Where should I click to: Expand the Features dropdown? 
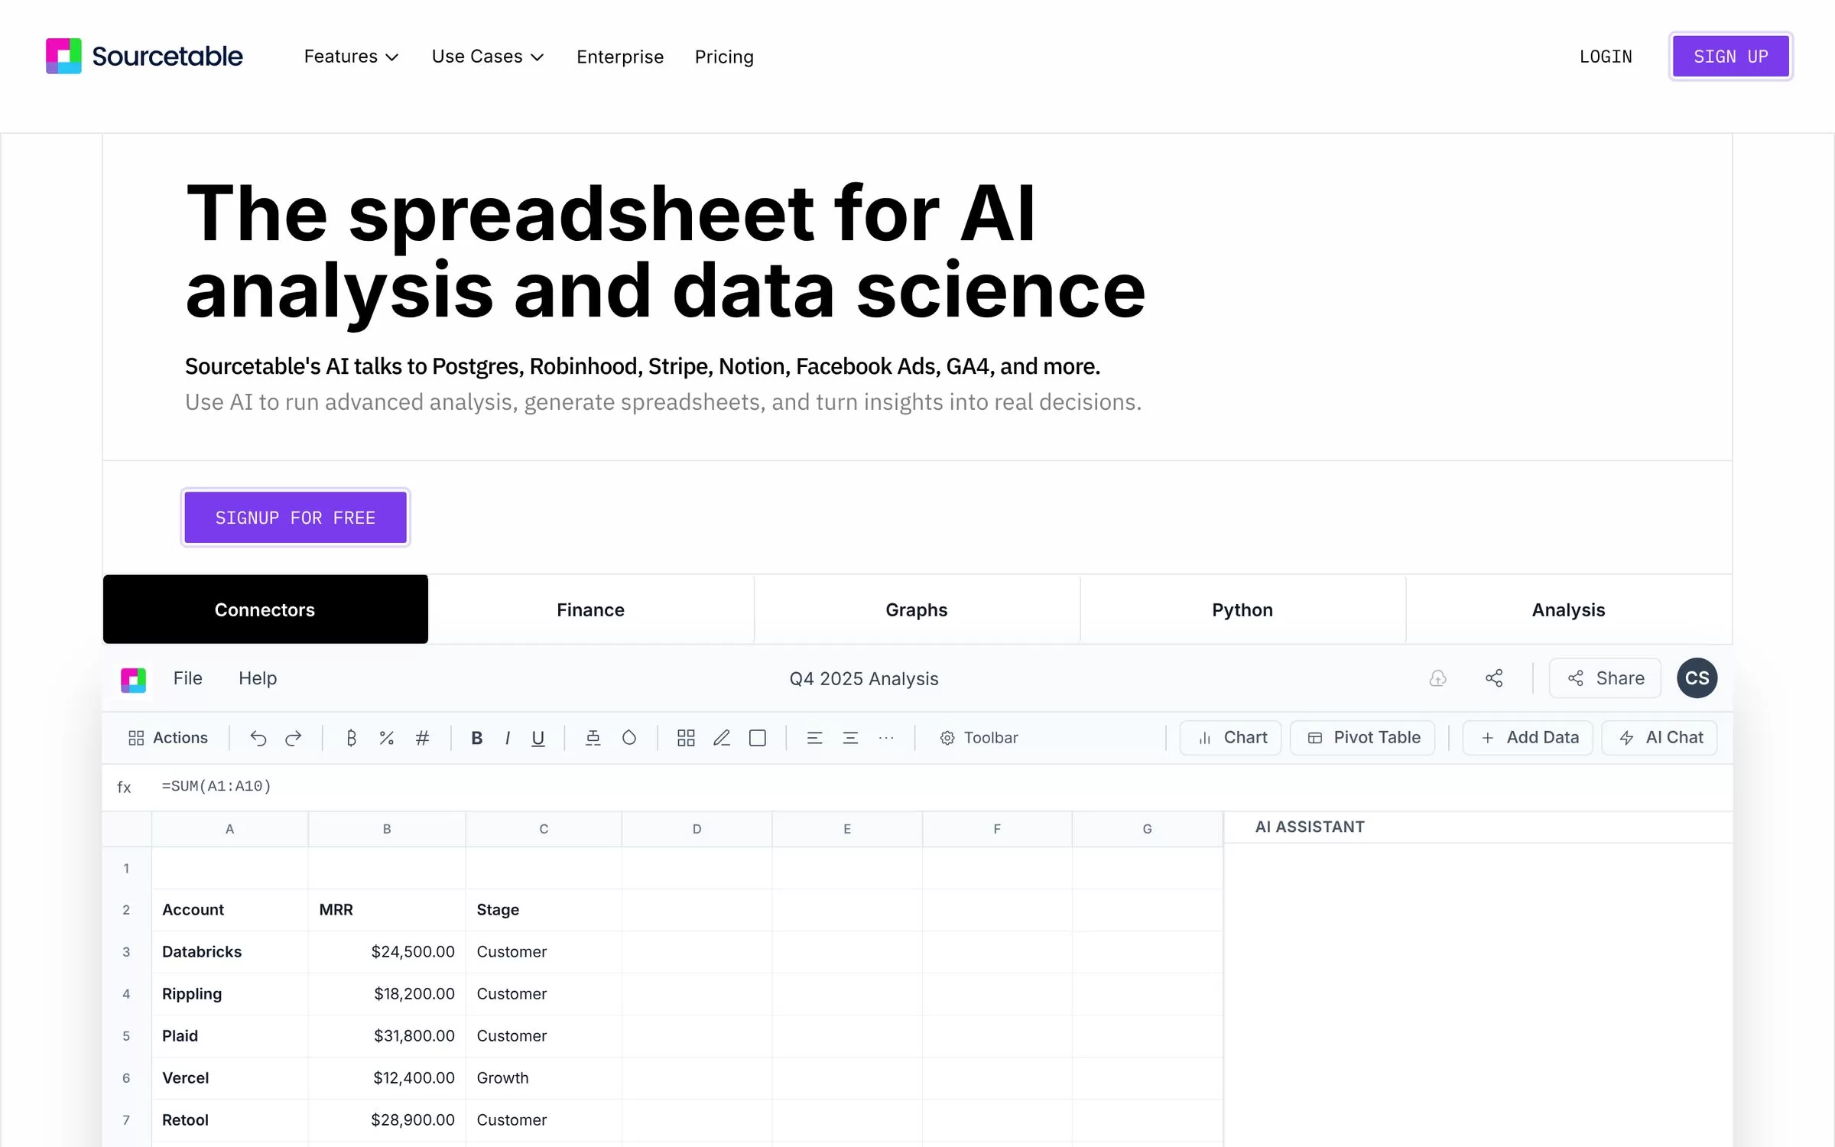pos(351,57)
